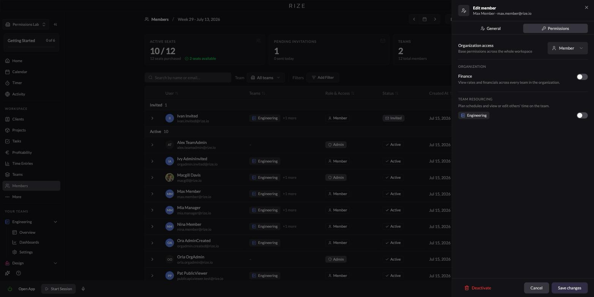This screenshot has width=594, height=297.
Task: Expand the Design team in sidebar
Action: pos(55,263)
